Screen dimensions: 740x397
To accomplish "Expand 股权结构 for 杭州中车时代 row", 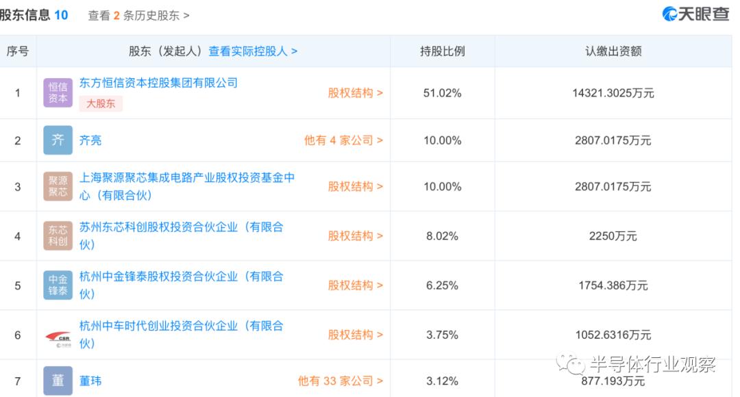I will coord(355,335).
